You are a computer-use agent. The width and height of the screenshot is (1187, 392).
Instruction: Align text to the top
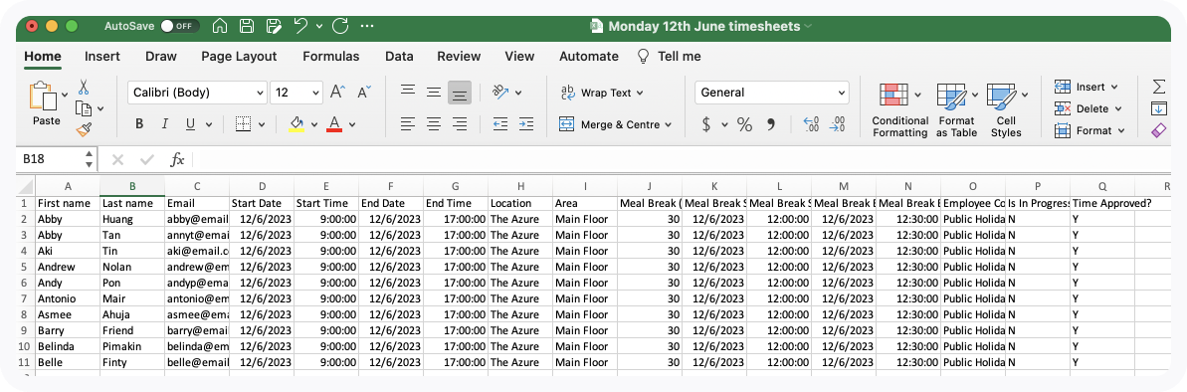point(408,93)
